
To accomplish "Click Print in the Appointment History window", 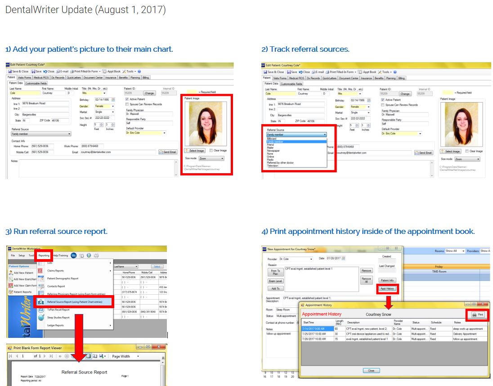I will [478, 314].
